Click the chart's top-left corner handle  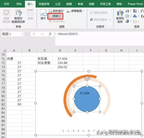pos(35,71)
